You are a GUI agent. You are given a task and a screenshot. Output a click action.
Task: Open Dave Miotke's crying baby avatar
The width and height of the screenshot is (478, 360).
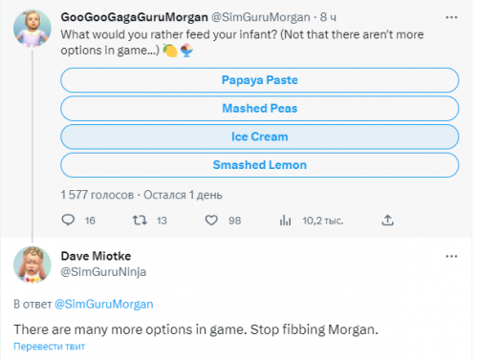[33, 265]
